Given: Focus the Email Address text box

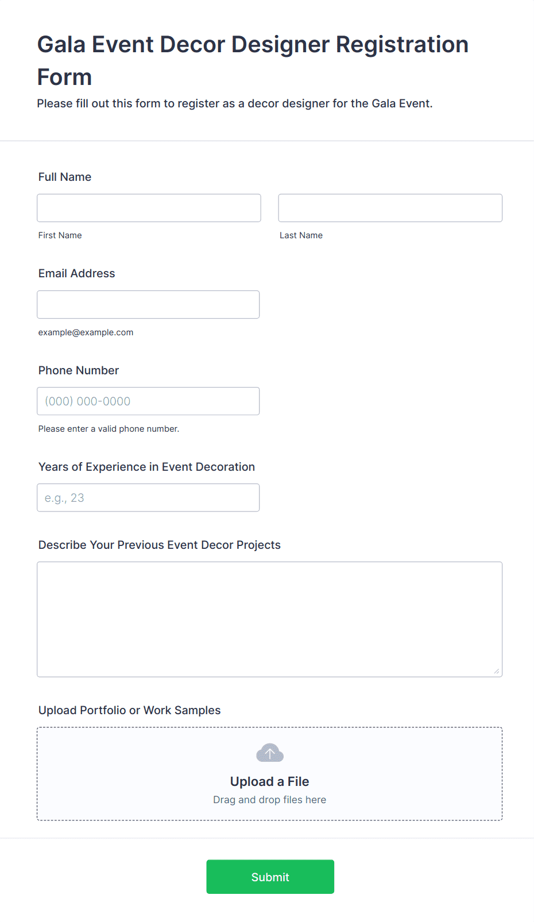Looking at the screenshot, I should coord(148,304).
